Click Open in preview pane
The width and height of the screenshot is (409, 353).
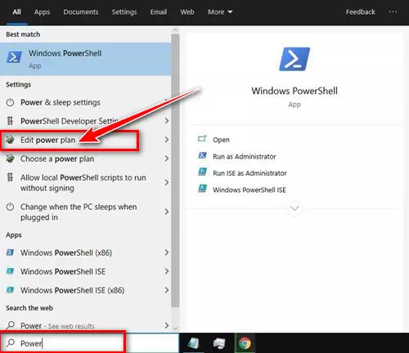tap(221, 140)
